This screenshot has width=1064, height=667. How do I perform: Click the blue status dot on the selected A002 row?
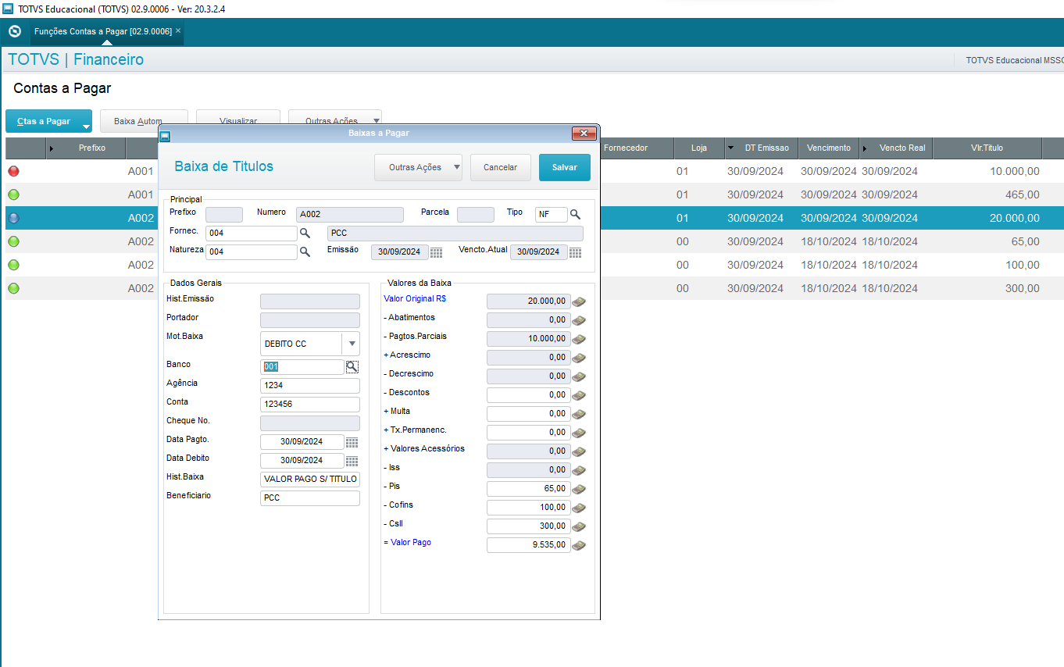coord(13,218)
